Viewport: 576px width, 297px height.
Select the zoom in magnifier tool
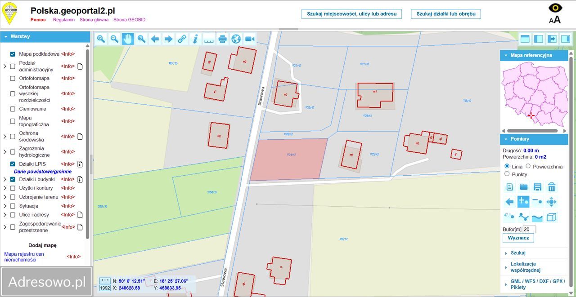pos(101,39)
